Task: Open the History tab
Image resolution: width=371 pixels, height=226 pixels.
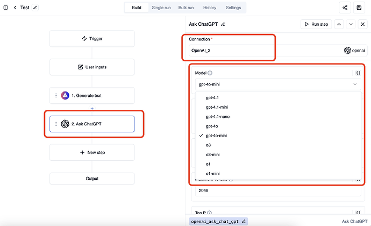Action: tap(210, 8)
